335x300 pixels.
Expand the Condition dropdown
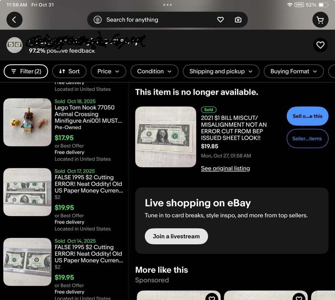[154, 71]
